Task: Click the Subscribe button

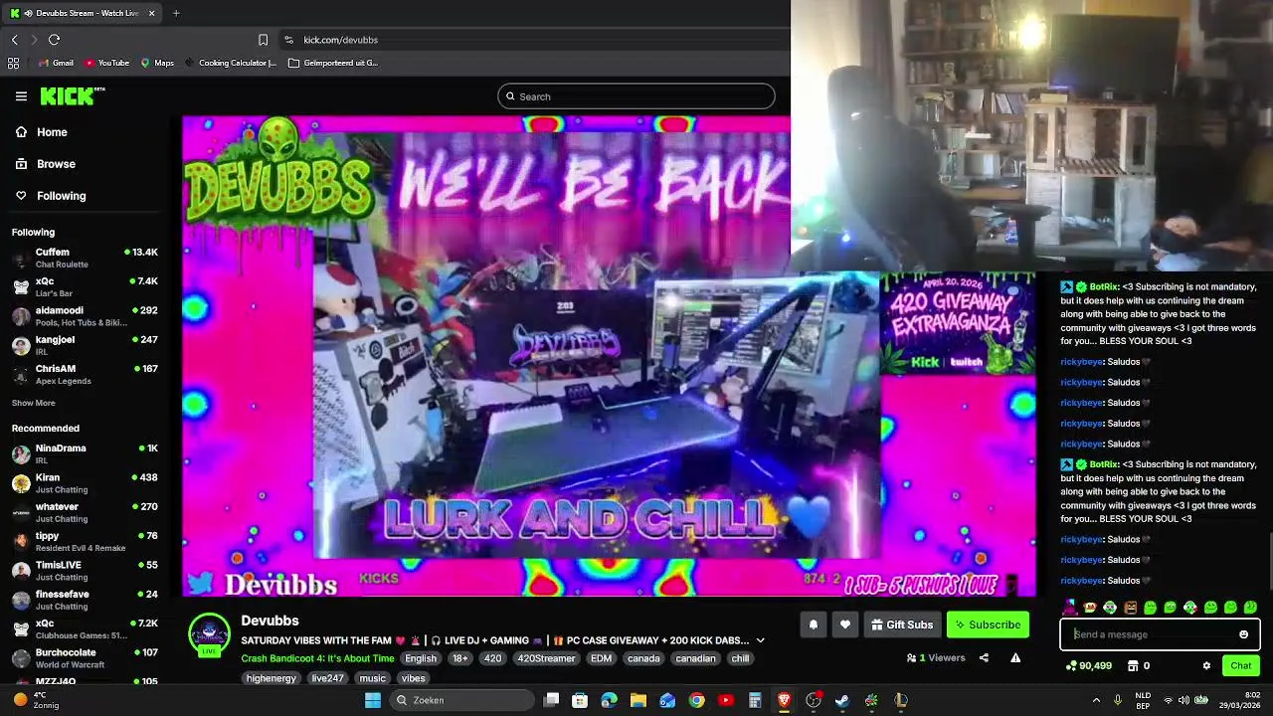Action: tap(988, 625)
